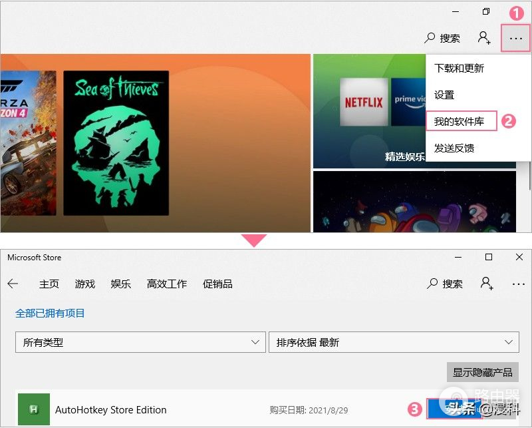
Task: Switch to the 游戏 tab
Action: (85, 284)
